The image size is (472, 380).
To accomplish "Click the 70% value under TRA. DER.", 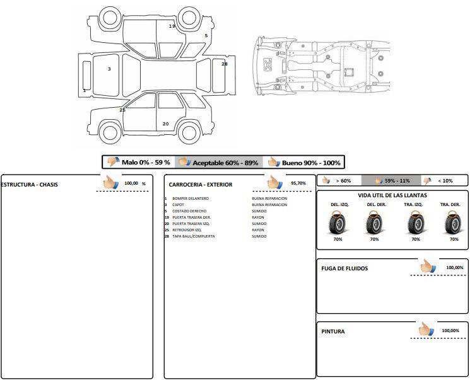I will point(454,239).
